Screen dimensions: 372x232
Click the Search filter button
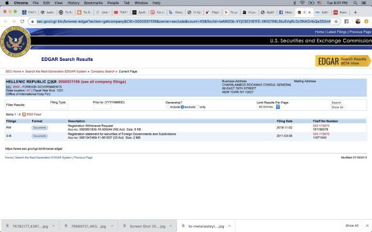pos(336,103)
